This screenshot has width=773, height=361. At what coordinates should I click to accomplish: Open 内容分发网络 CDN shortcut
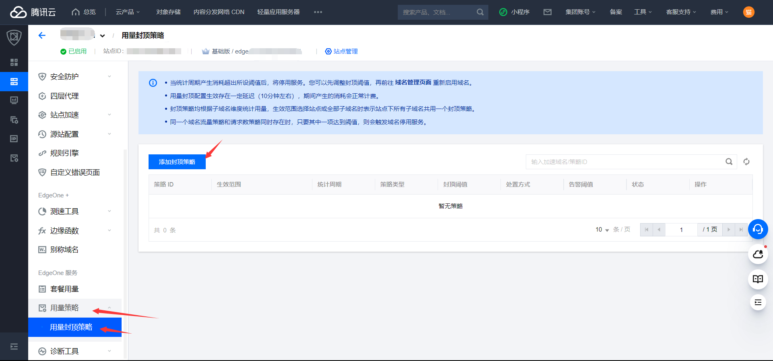tap(219, 12)
